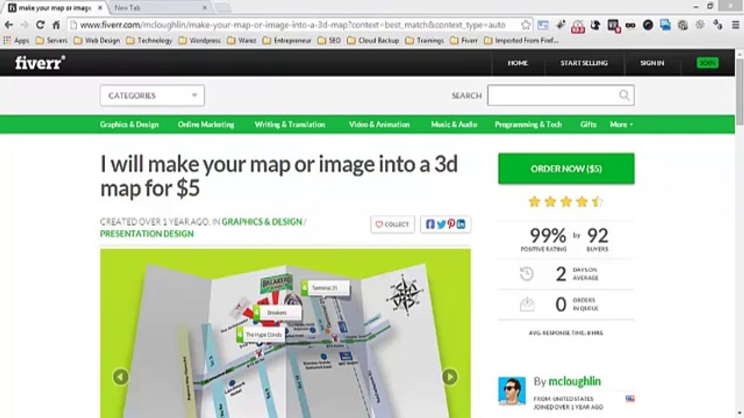Screen dimensions: 744x418
Task: Open the GRAPHICS & DESIGN breadcrumb link
Action: 262,222
